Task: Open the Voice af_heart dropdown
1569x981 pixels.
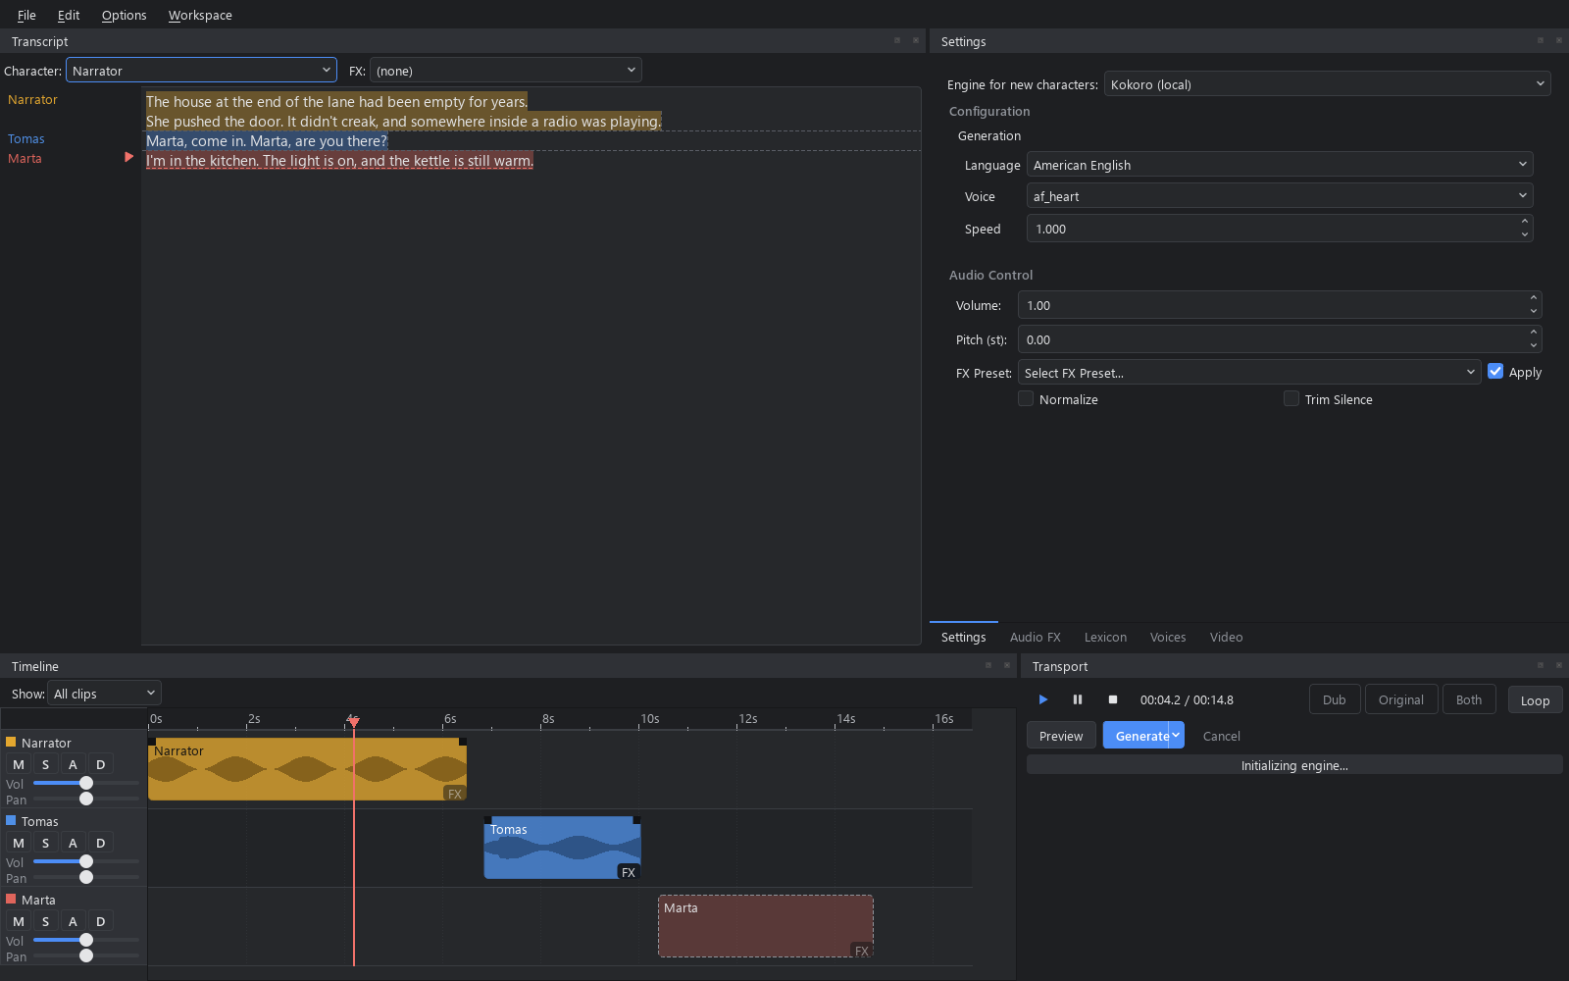Action: 1280,195
